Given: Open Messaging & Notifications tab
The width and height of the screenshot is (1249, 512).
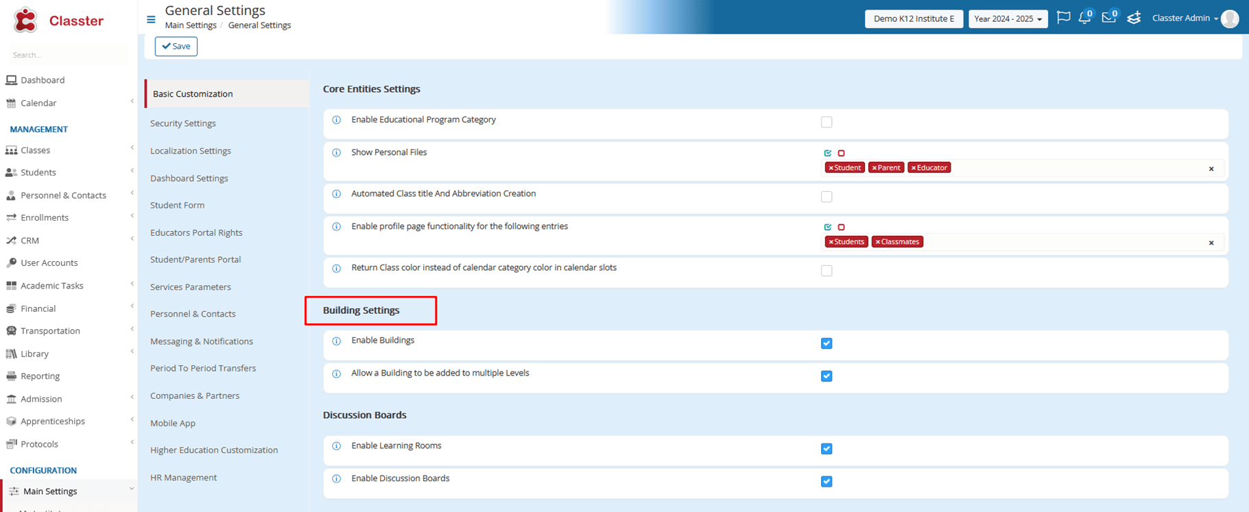Looking at the screenshot, I should [202, 341].
